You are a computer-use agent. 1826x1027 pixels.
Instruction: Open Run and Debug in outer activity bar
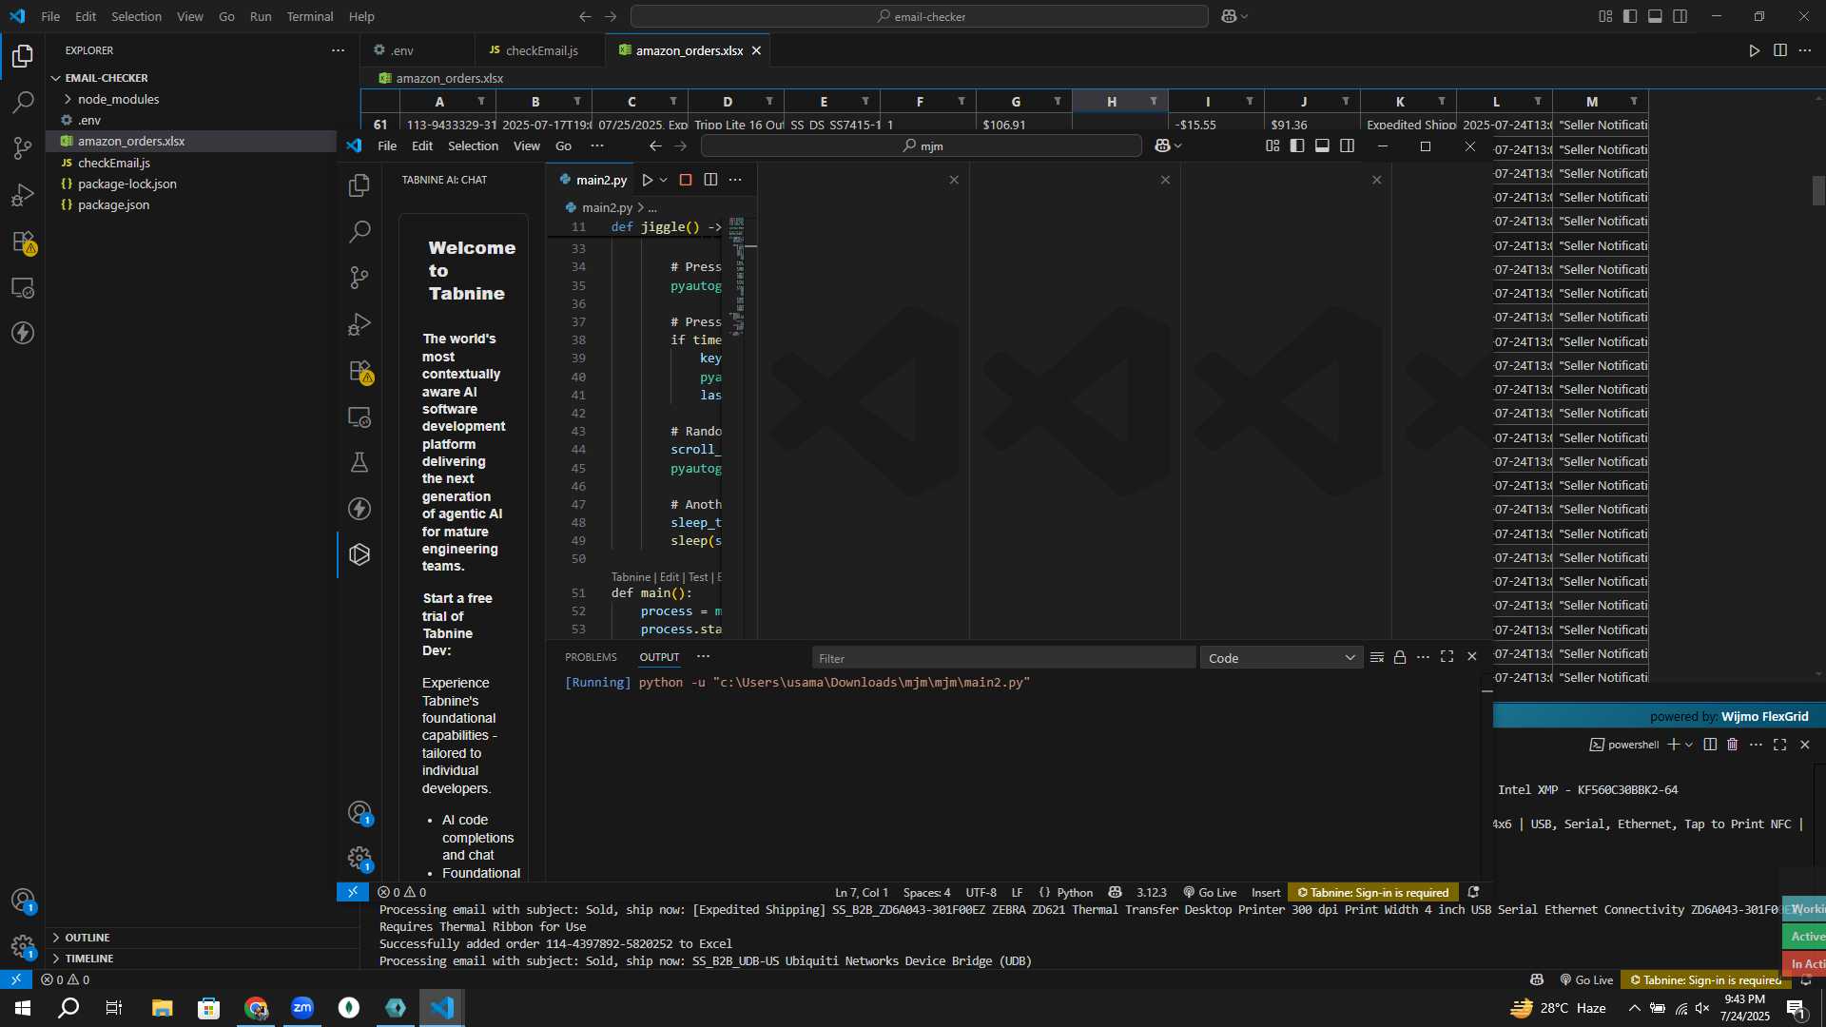pos(23,195)
